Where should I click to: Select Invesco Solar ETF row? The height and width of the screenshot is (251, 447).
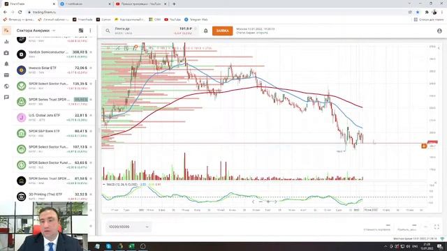(54, 70)
